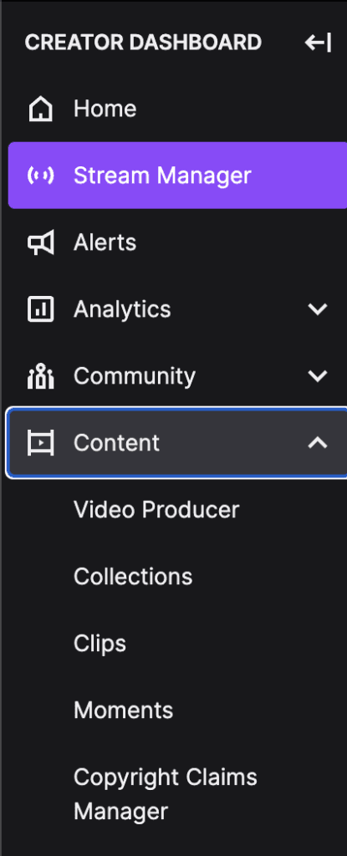347x856 pixels.
Task: Open the Stream Manager page
Action: pyautogui.click(x=177, y=176)
